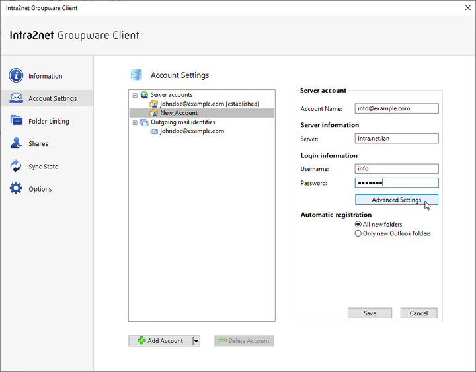Image resolution: width=476 pixels, height=372 pixels.
Task: Open the Add Account dropdown arrow
Action: 196,341
